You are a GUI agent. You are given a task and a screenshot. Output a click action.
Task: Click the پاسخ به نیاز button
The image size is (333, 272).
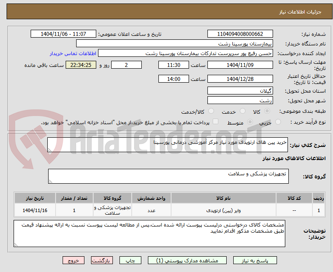(x=255, y=260)
